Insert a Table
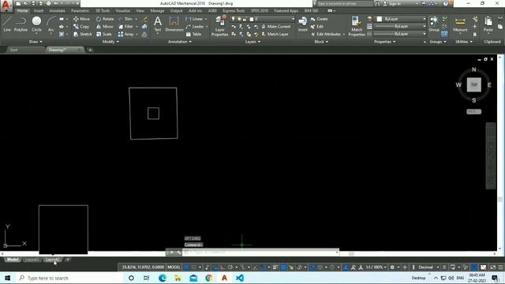Screen dimensions: 505x284 pos(193,34)
